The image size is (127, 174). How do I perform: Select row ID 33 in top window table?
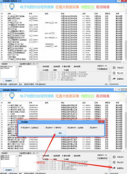click(63, 23)
